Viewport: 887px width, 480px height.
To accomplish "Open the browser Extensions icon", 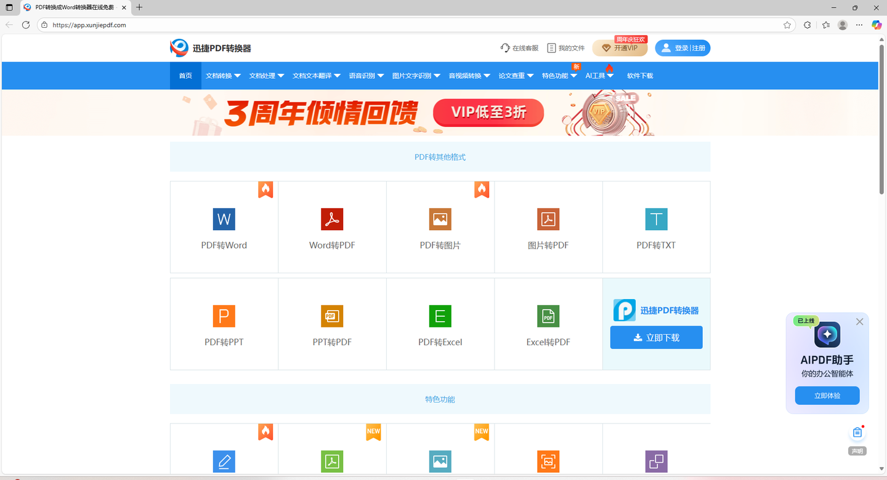I will click(808, 25).
